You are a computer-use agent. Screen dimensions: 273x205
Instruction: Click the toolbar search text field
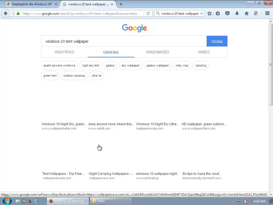click(180, 13)
